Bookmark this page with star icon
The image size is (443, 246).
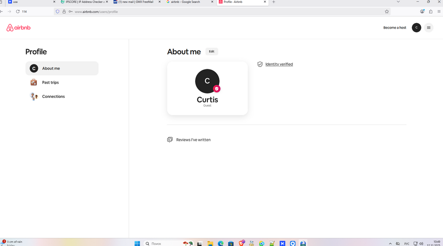coord(386,11)
